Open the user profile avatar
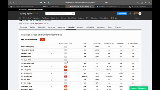Screen dimensions: 160x90 tap(140, 13)
